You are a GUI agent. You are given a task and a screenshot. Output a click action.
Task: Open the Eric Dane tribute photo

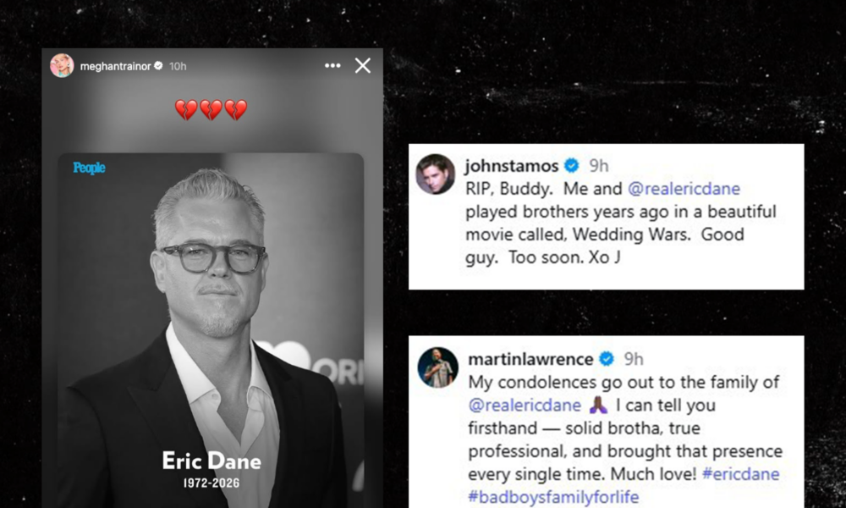[211, 330]
